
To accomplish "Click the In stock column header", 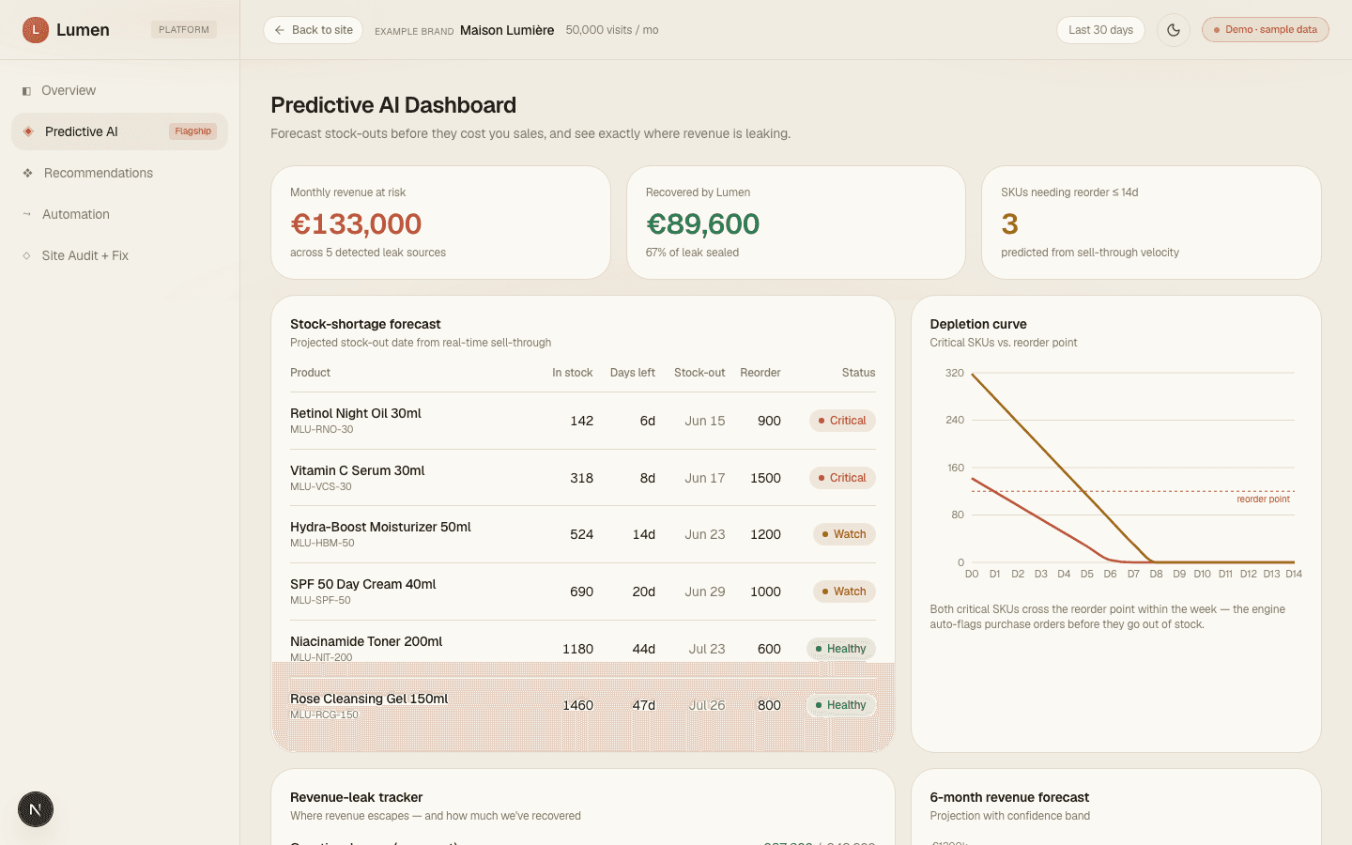I will [572, 373].
